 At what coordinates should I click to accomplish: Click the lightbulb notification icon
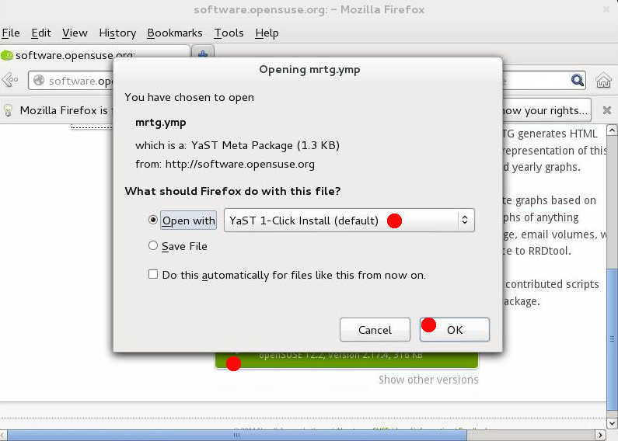[x=8, y=110]
